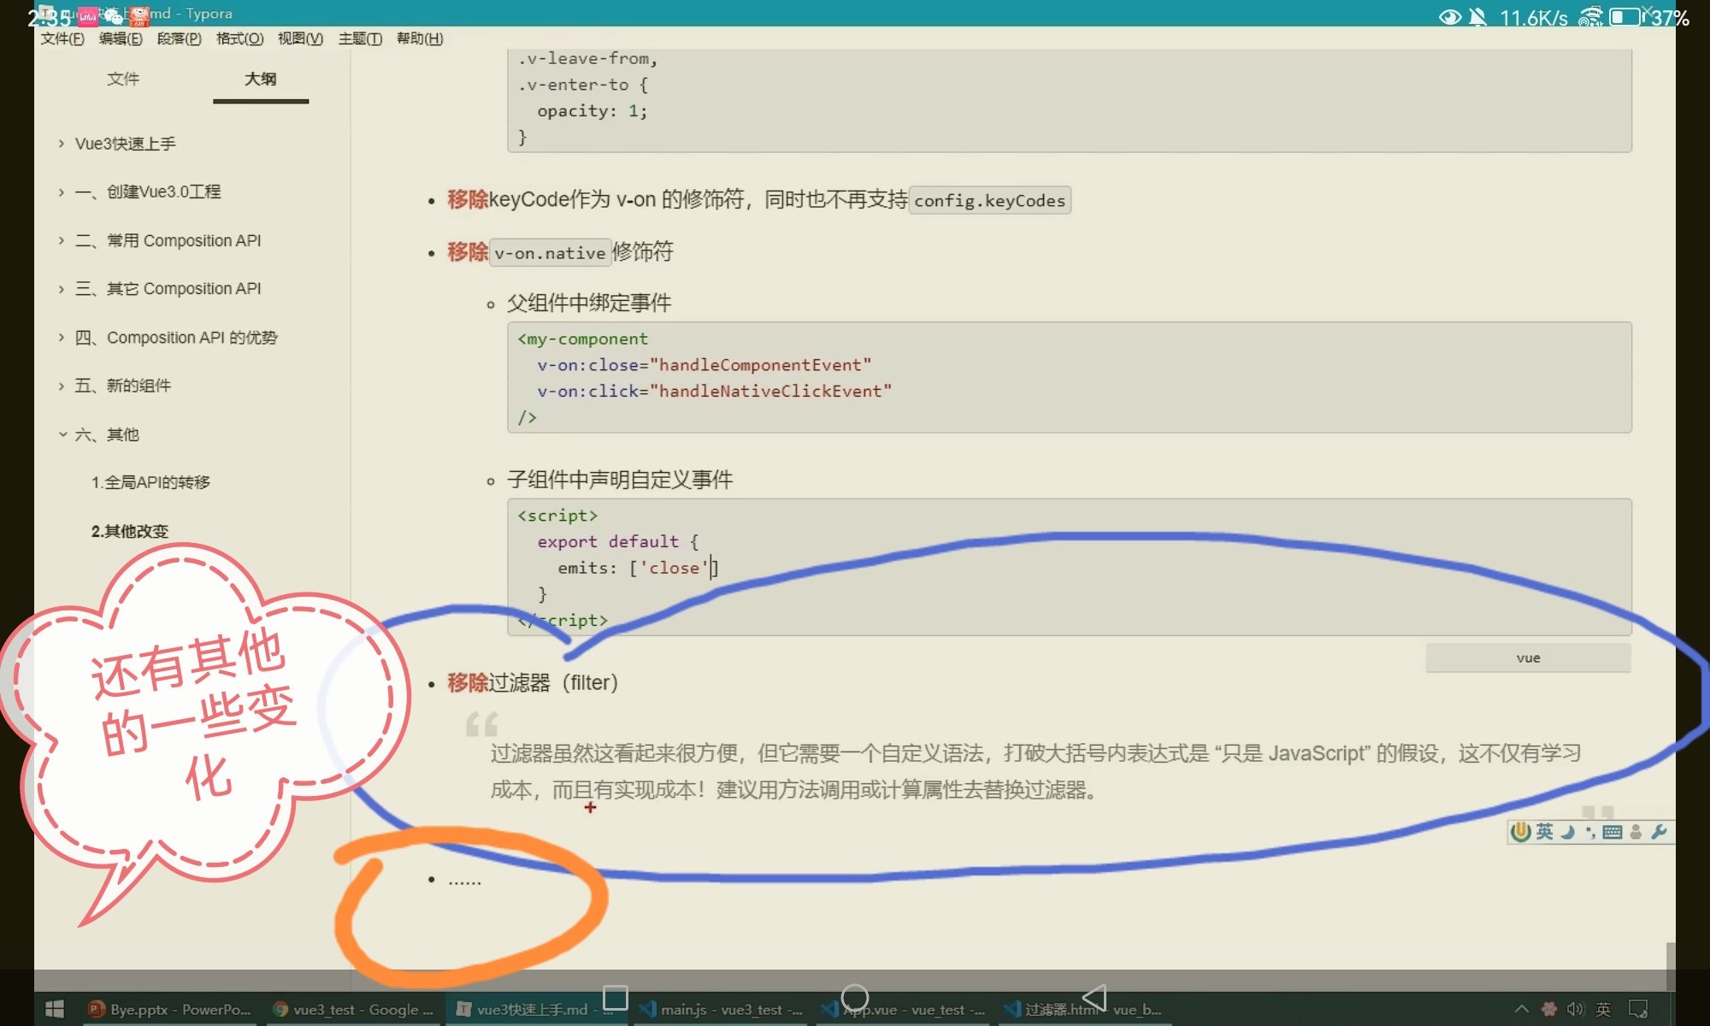Expand the Vue3快速上手 outline item
The width and height of the screenshot is (1710, 1026).
click(x=62, y=144)
